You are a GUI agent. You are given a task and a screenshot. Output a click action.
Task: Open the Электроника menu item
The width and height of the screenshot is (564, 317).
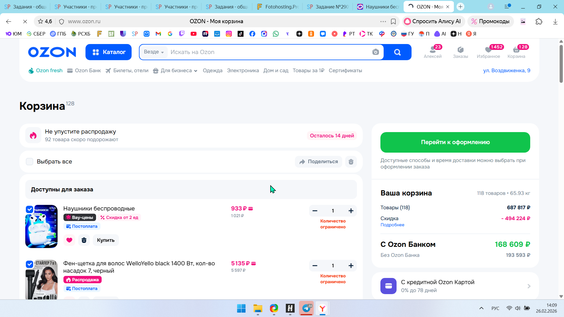pos(243,71)
